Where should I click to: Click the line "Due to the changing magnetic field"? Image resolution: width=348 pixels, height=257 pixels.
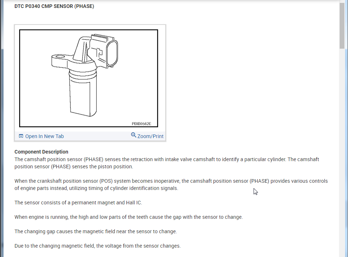(x=98, y=246)
